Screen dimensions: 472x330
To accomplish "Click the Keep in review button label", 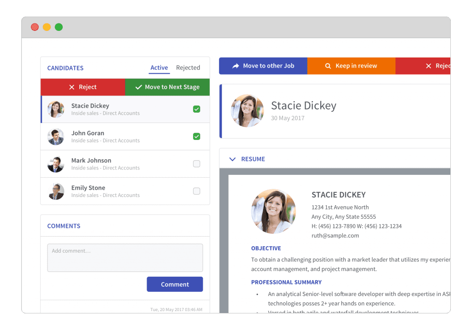I will click(x=356, y=66).
